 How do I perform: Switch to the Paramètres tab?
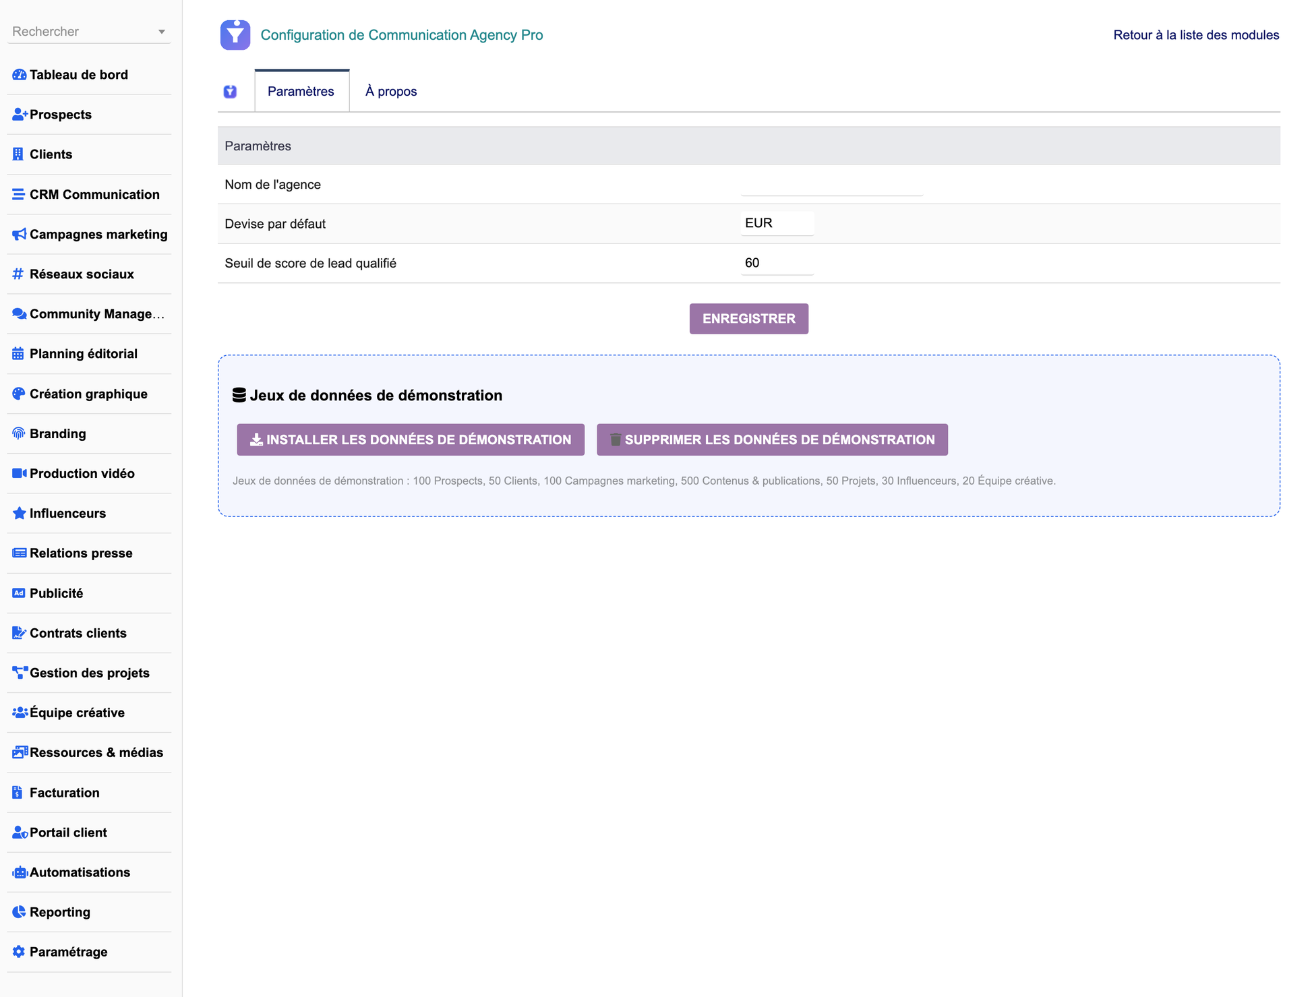pyautogui.click(x=301, y=91)
